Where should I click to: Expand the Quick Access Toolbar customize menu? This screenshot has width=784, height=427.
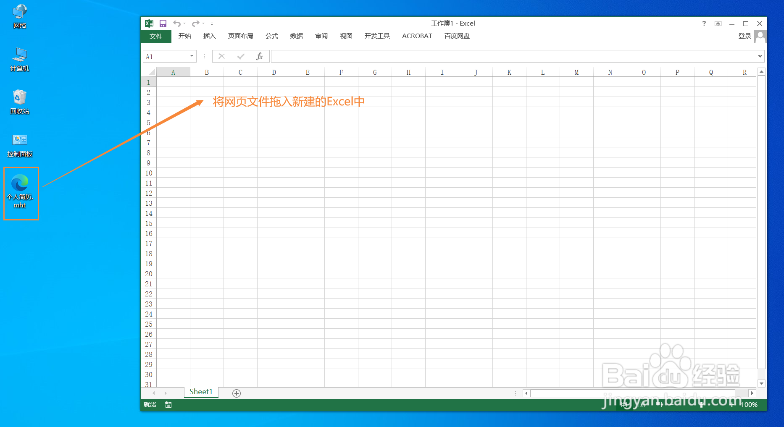click(212, 24)
